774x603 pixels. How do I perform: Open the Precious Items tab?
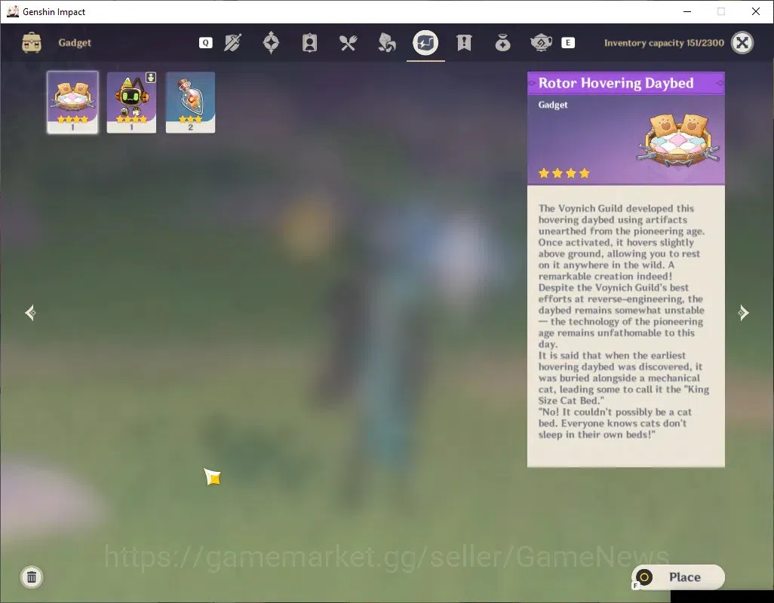(x=502, y=43)
